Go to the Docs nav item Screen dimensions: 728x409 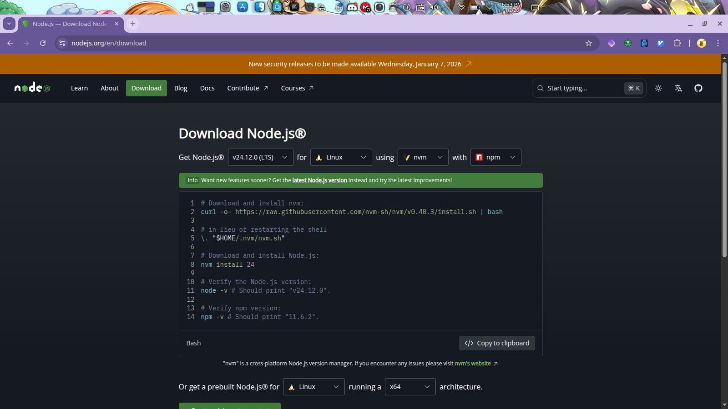(207, 88)
